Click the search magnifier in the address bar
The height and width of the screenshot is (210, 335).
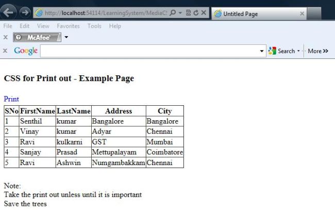[173, 13]
